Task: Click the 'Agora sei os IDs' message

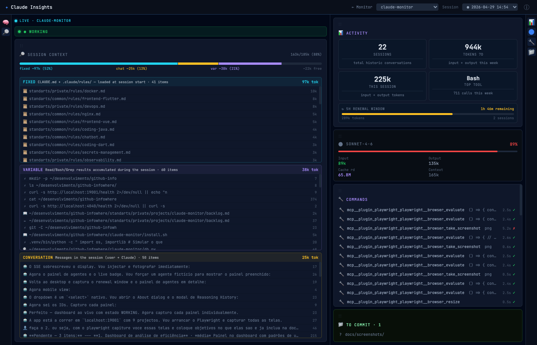Action: pyautogui.click(x=170, y=305)
